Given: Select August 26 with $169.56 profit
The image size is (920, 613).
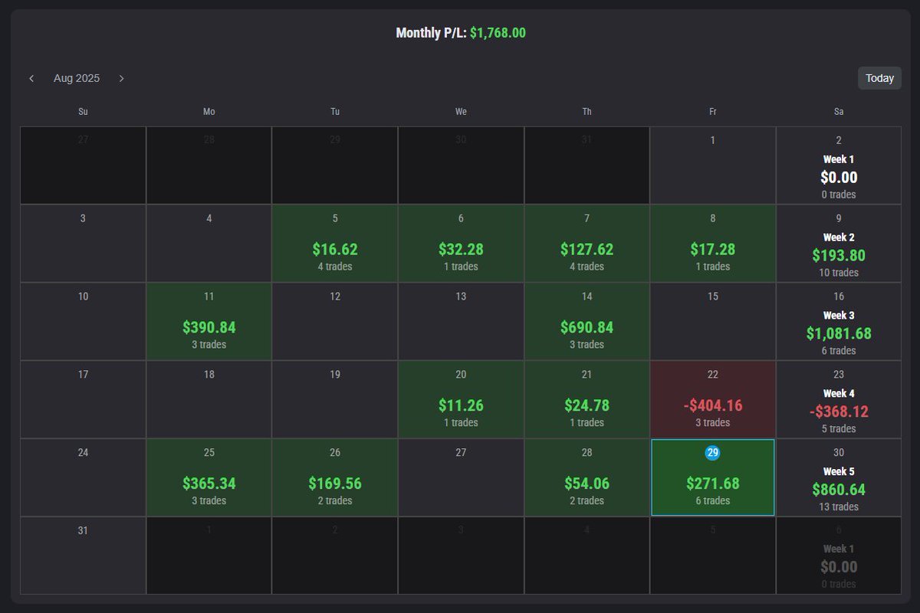Looking at the screenshot, I should click(334, 477).
